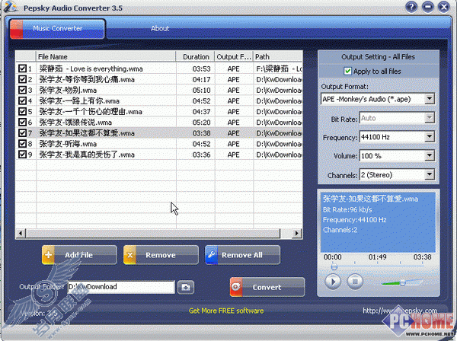Click the Output F... column header
The width and height of the screenshot is (457, 341).
point(234,56)
